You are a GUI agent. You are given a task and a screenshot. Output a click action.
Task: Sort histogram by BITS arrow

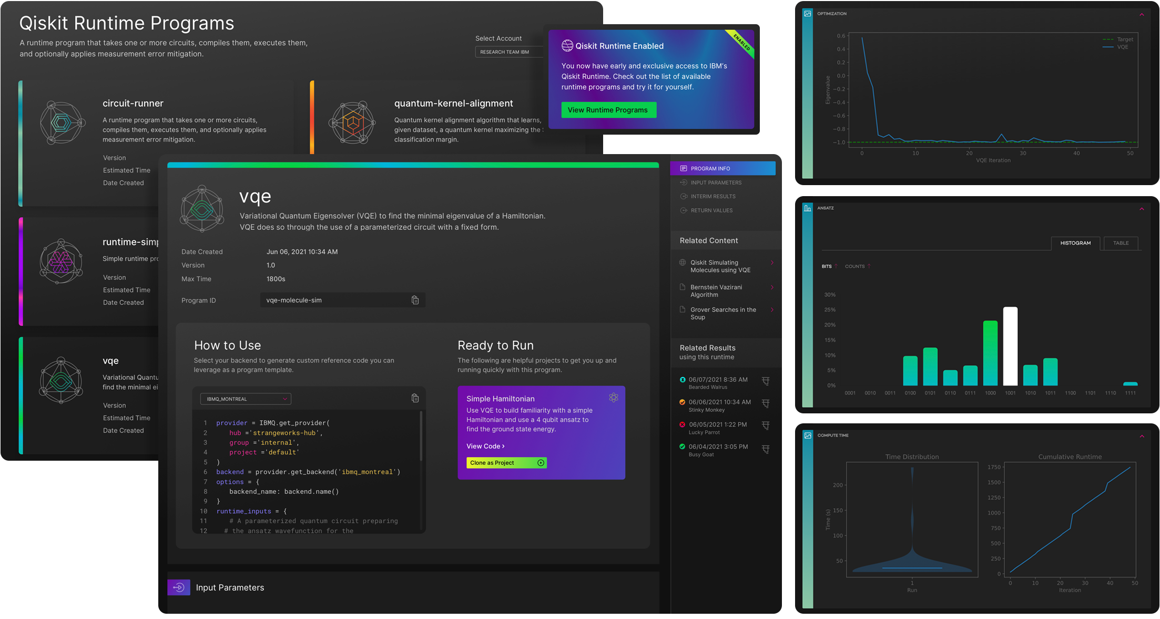pyautogui.click(x=836, y=266)
